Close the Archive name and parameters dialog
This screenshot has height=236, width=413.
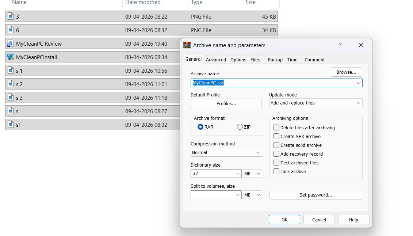pyautogui.click(x=361, y=45)
